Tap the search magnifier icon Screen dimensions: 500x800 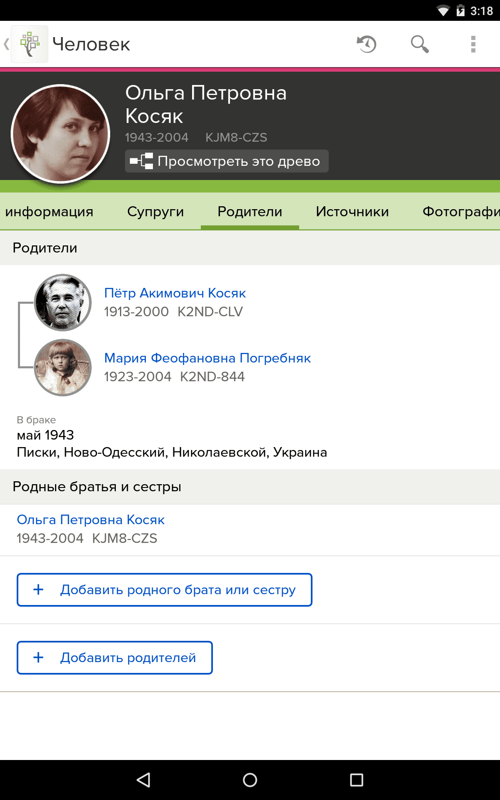click(x=420, y=44)
